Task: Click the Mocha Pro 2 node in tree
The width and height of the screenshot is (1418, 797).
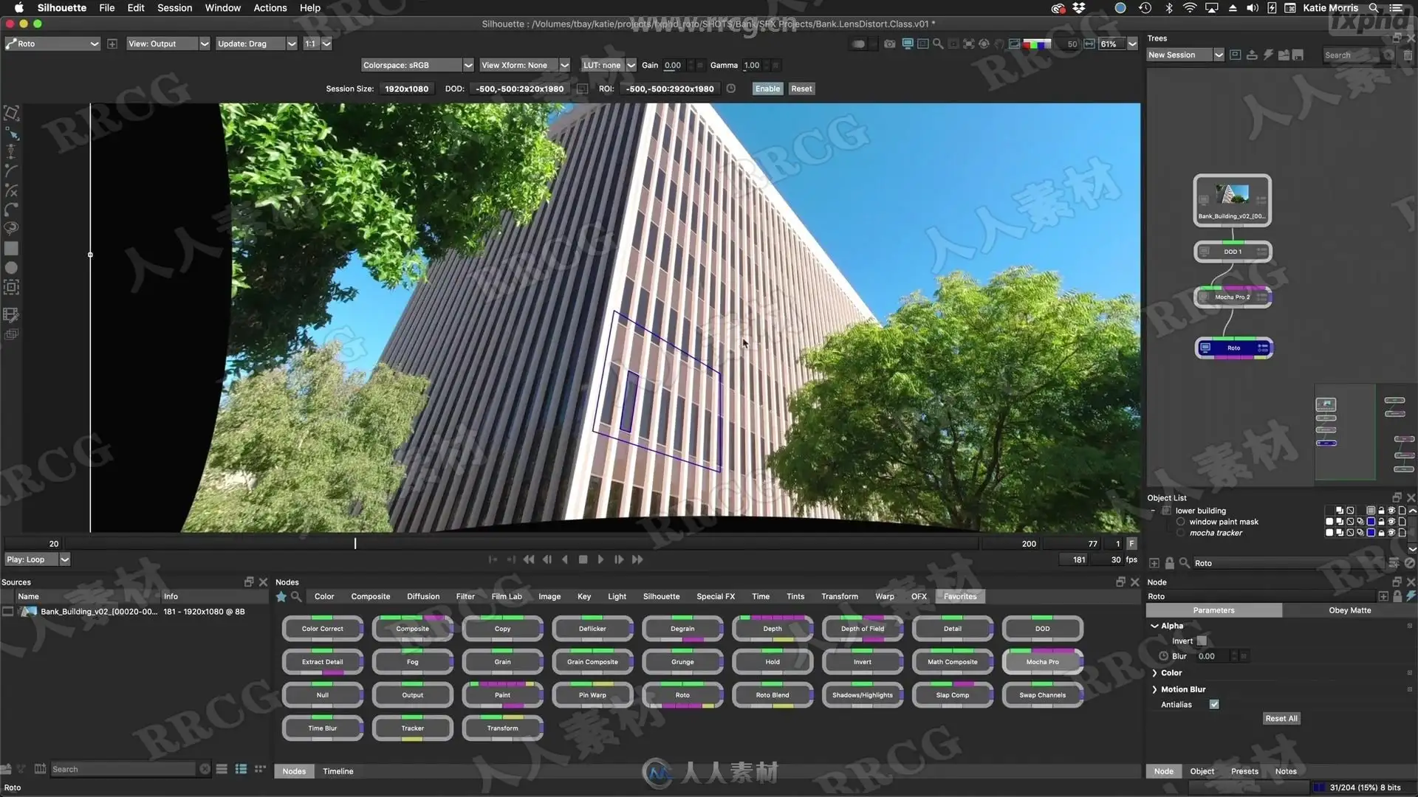Action: tap(1232, 297)
